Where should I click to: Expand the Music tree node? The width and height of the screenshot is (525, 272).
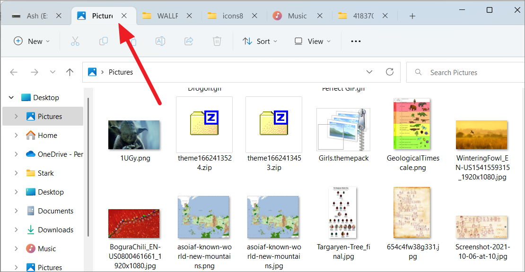[16, 248]
